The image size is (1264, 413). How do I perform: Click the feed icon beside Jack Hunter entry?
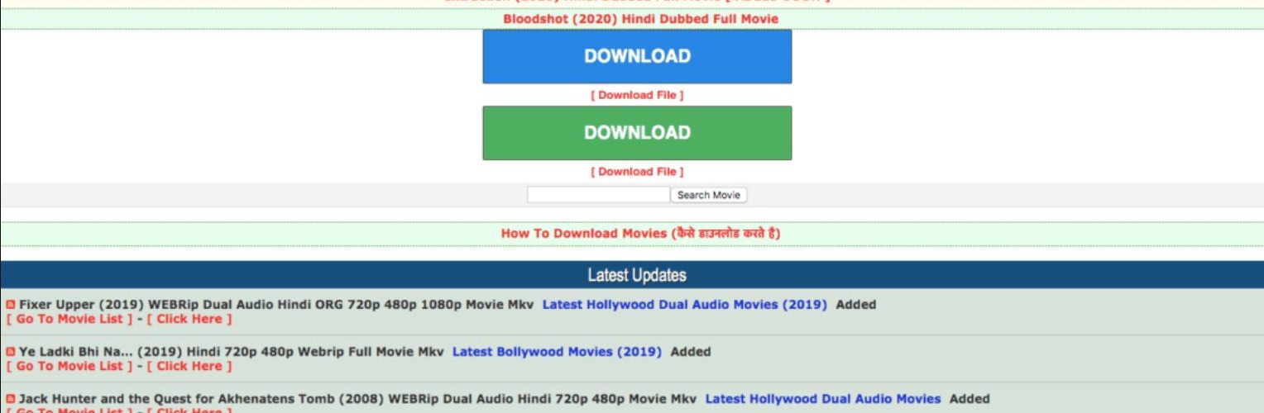[x=11, y=399]
